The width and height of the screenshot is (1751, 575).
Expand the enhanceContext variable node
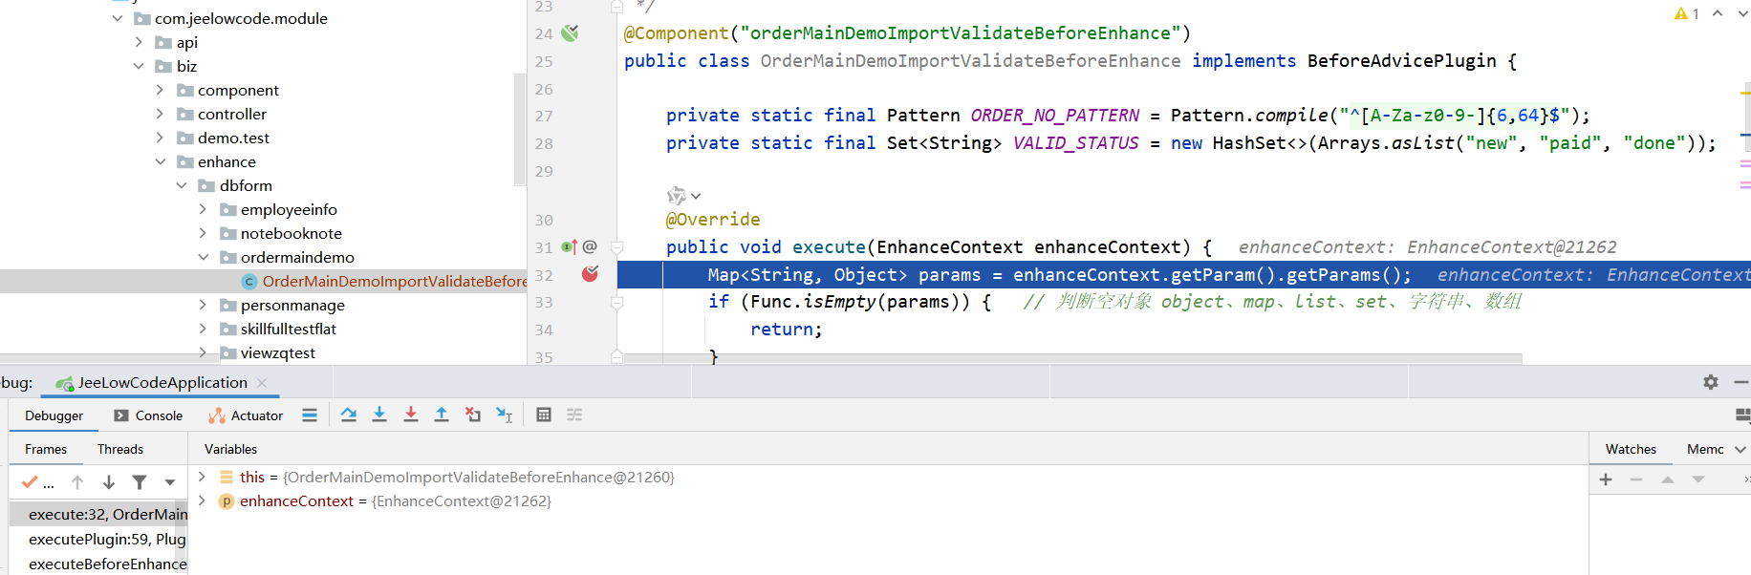202,500
